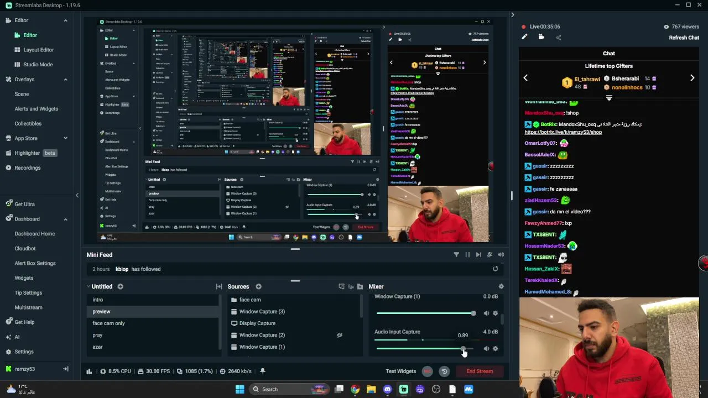The height and width of the screenshot is (398, 708).
Task: Toggle visibility of Window Capture (2) source
Action: click(340, 335)
